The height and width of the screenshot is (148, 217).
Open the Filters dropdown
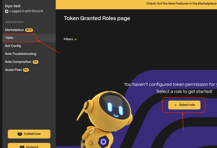pos(70,39)
